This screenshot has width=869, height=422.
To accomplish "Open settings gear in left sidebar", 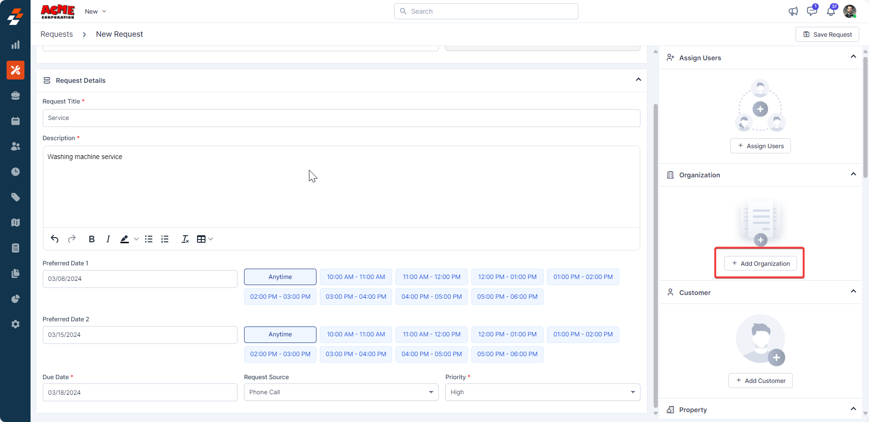I will click(16, 324).
